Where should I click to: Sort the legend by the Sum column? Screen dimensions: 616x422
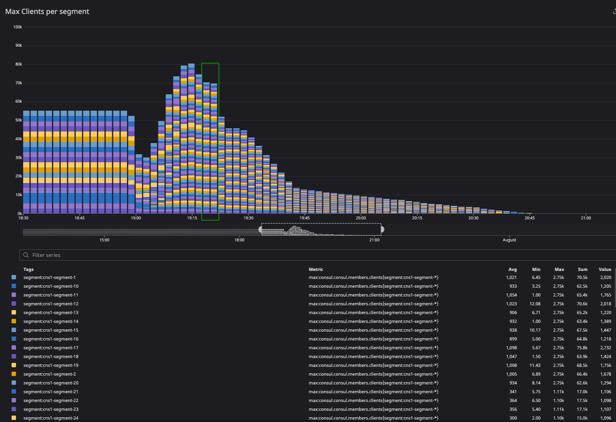[x=582, y=269]
